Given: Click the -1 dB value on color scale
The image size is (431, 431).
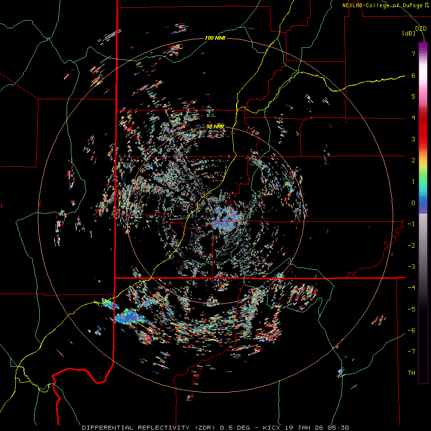Looking at the screenshot, I should point(411,224).
